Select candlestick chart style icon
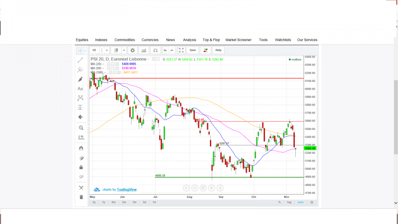This screenshot has width=398, height=224. 116,50
